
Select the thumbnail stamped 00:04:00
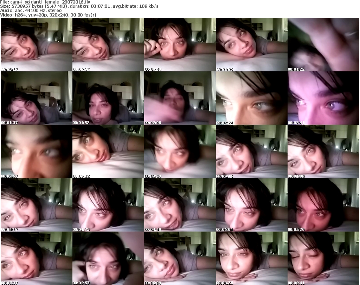point(323,152)
